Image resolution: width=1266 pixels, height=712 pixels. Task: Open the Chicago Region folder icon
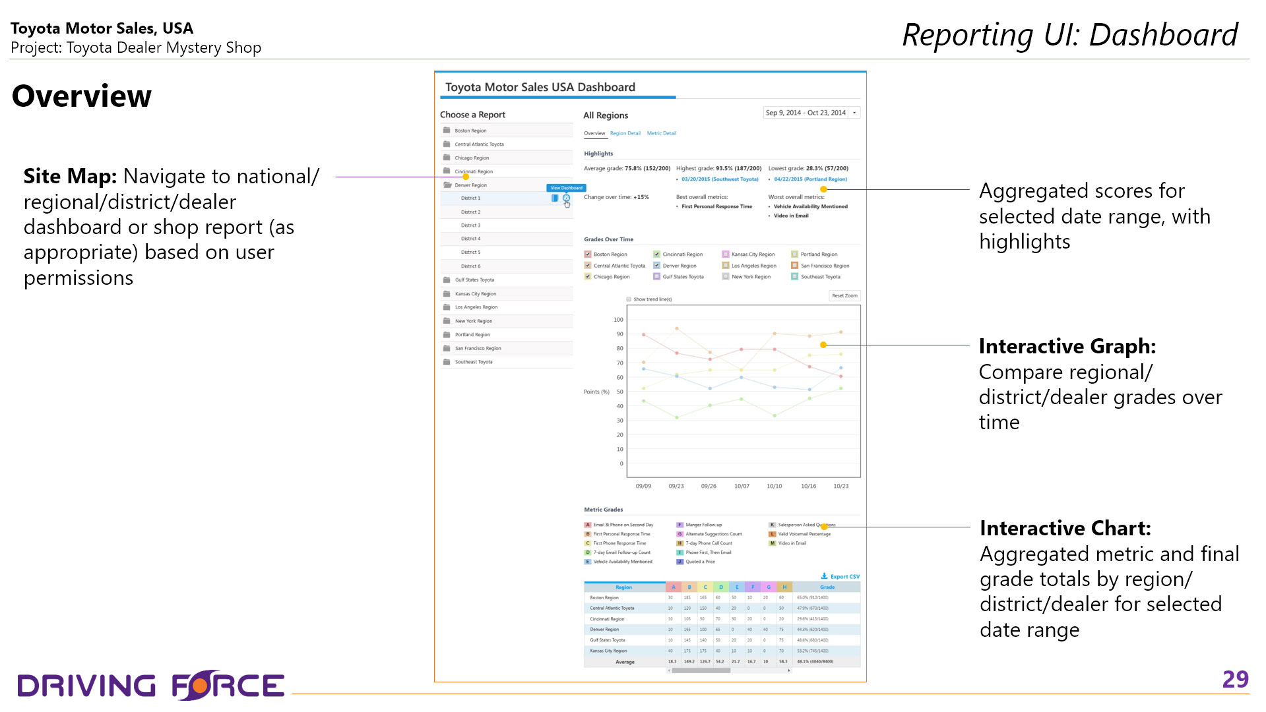pyautogui.click(x=447, y=158)
